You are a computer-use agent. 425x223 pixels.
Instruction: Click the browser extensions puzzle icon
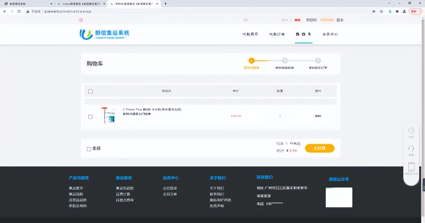[397, 11]
